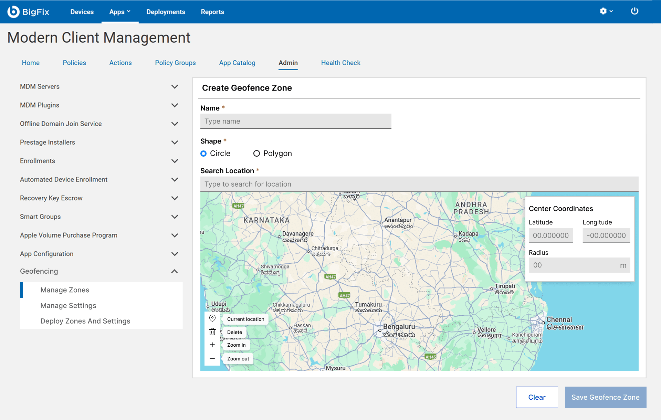
Task: Click the power logout icon
Action: coord(634,11)
